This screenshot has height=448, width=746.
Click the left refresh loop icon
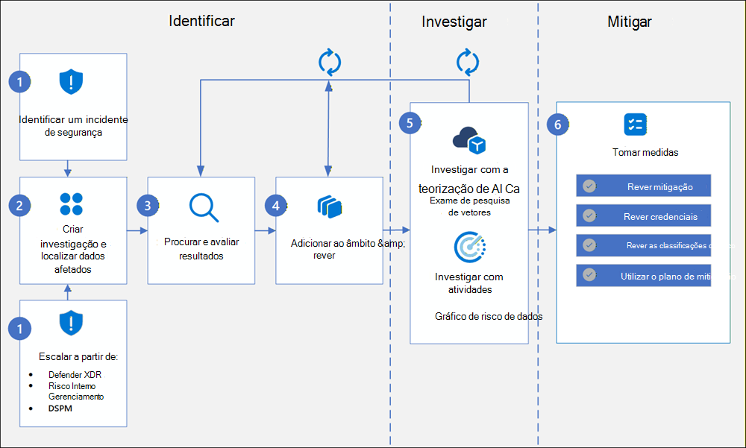tap(330, 63)
